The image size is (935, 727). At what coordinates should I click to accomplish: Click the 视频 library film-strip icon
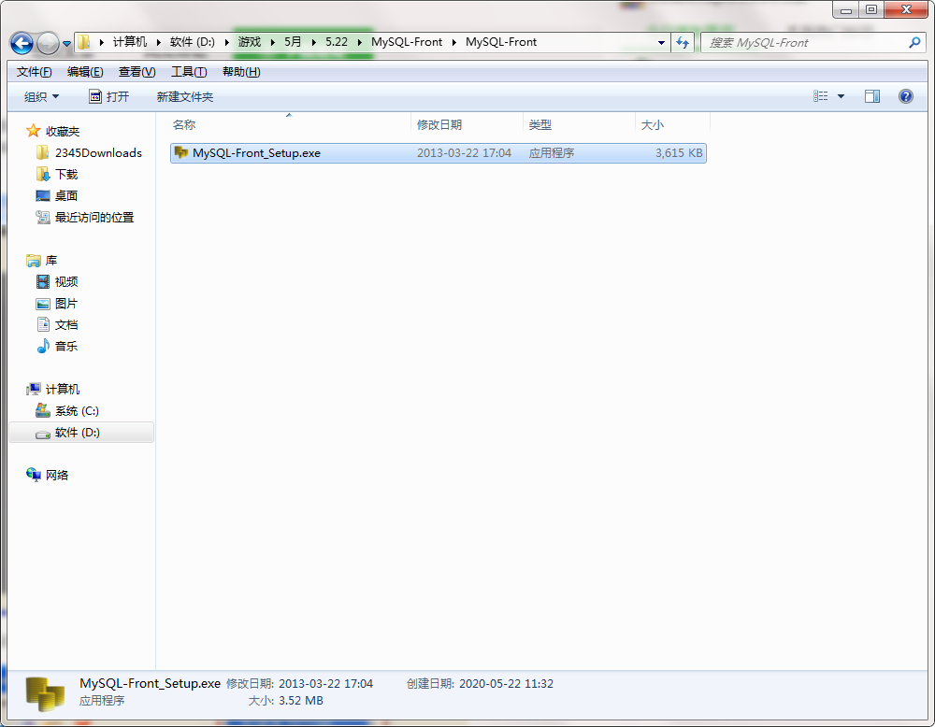click(x=43, y=281)
